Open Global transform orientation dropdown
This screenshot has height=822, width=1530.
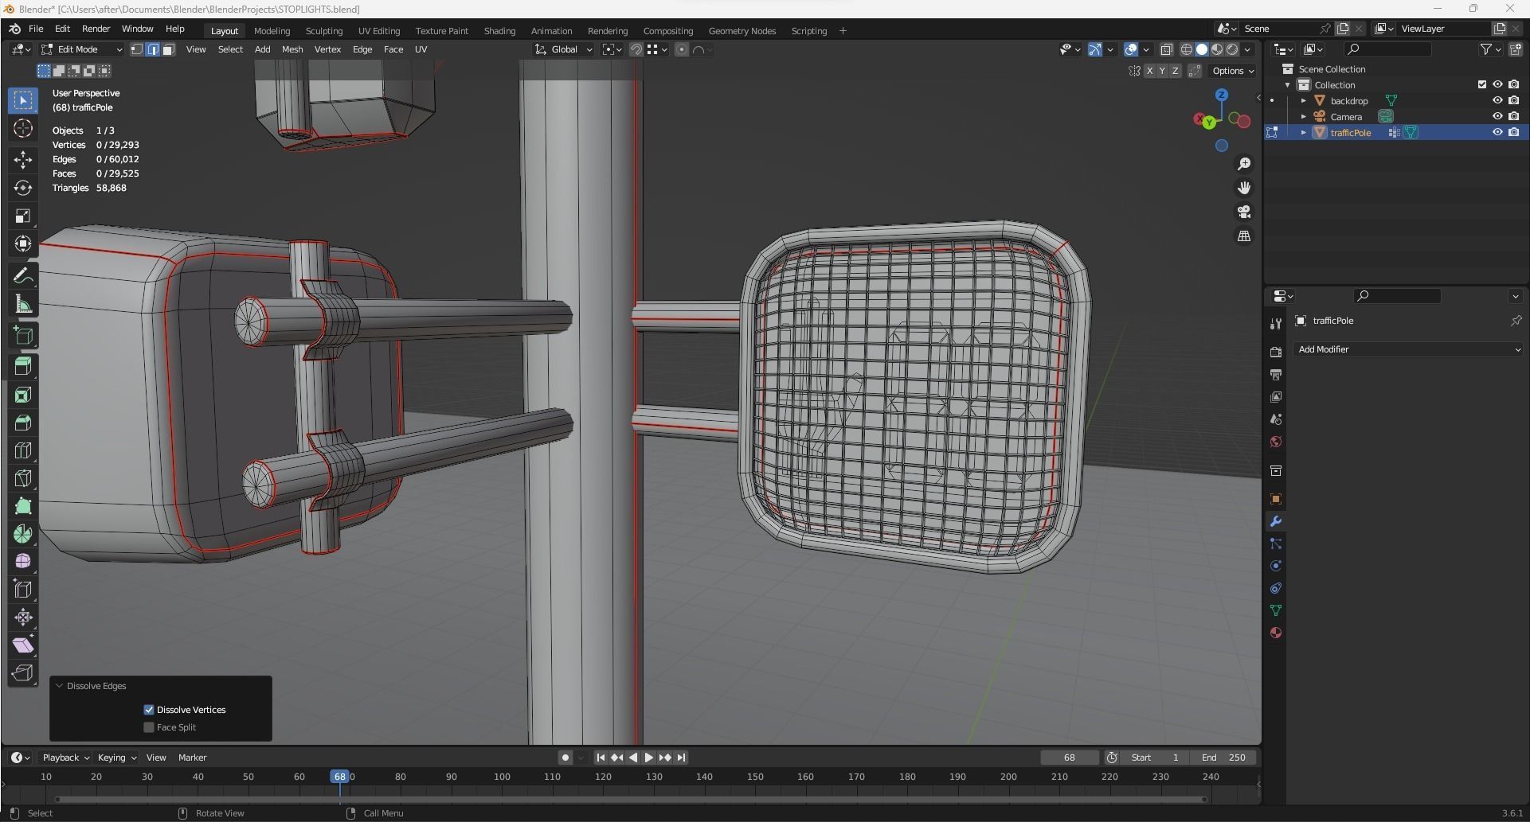[x=564, y=49]
